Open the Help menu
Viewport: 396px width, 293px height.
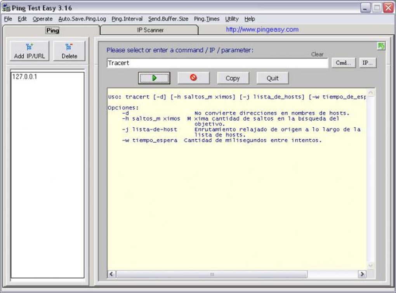[x=250, y=19]
